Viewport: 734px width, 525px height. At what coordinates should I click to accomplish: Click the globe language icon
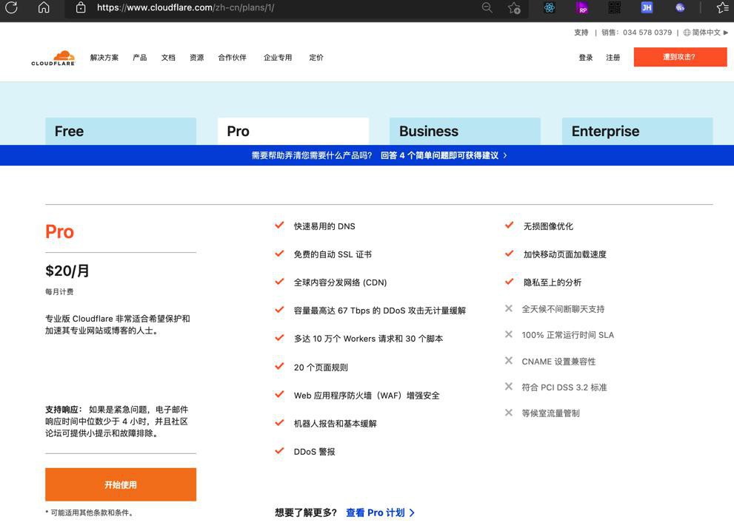click(x=687, y=33)
